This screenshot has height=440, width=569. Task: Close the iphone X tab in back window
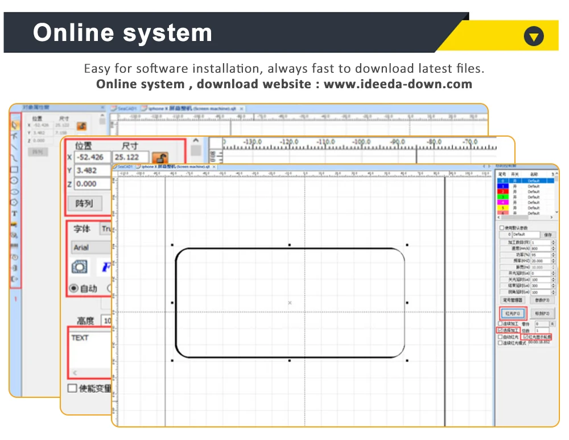tap(242, 109)
